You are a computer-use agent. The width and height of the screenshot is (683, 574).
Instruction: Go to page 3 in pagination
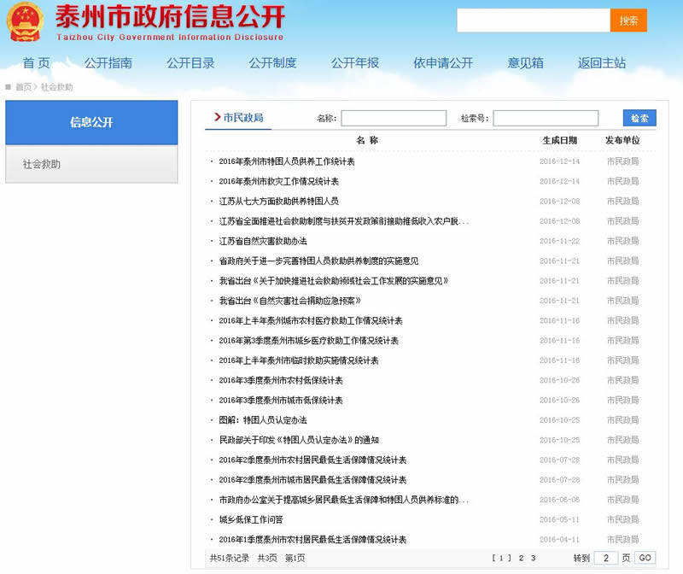coord(534,558)
